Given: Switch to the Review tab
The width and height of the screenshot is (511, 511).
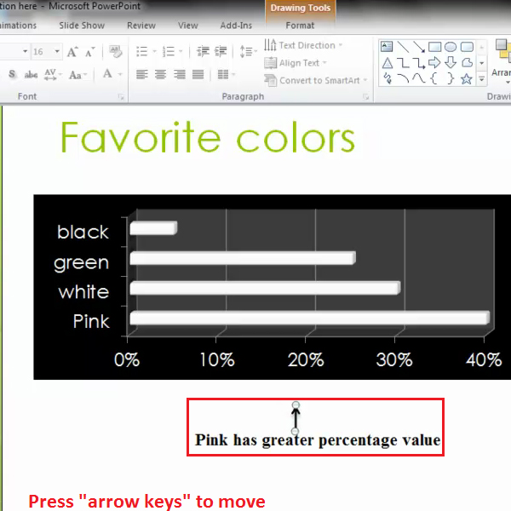Looking at the screenshot, I should tap(141, 26).
